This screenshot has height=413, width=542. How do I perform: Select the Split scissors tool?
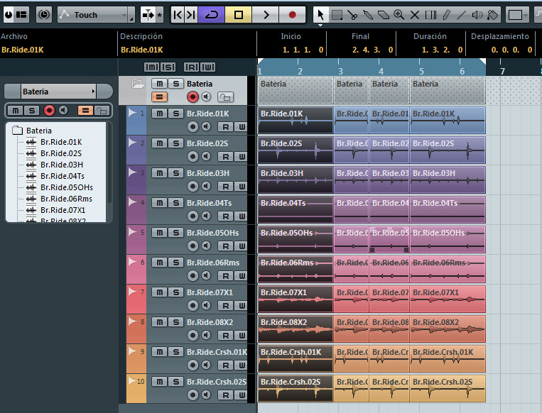click(x=352, y=15)
